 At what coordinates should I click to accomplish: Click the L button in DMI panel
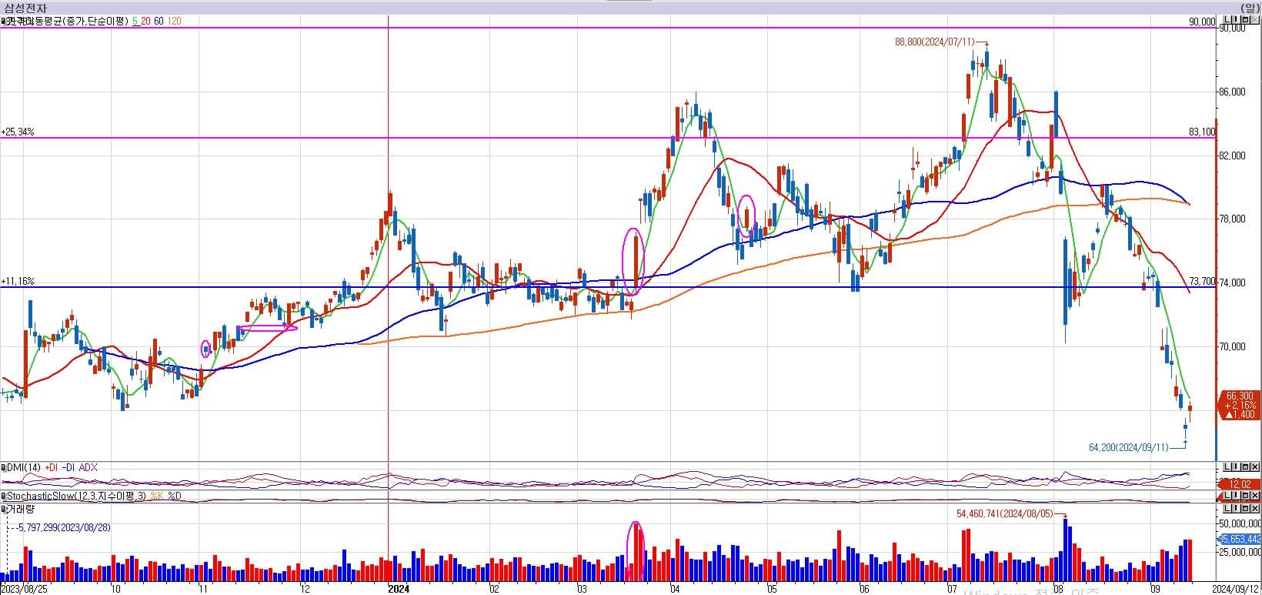1227,466
